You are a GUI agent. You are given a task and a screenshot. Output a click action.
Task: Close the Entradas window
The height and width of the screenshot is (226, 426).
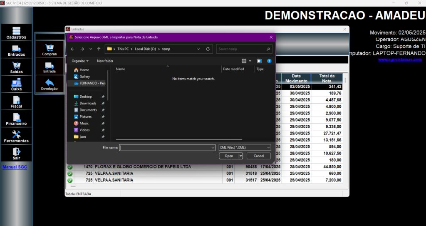pyautogui.click(x=345, y=29)
